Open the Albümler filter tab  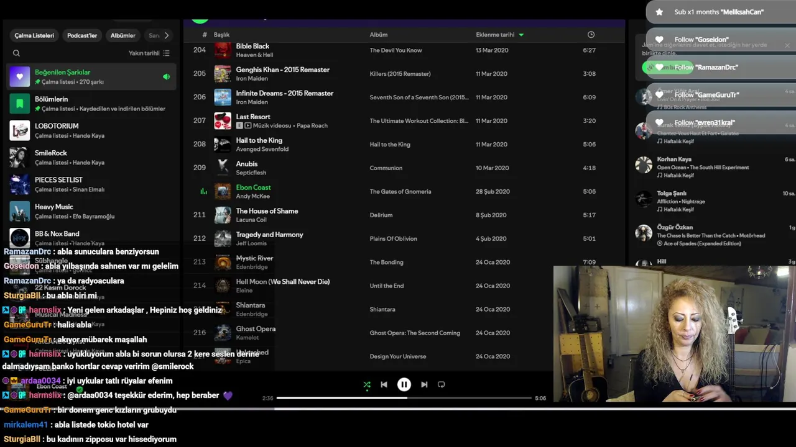click(x=123, y=35)
